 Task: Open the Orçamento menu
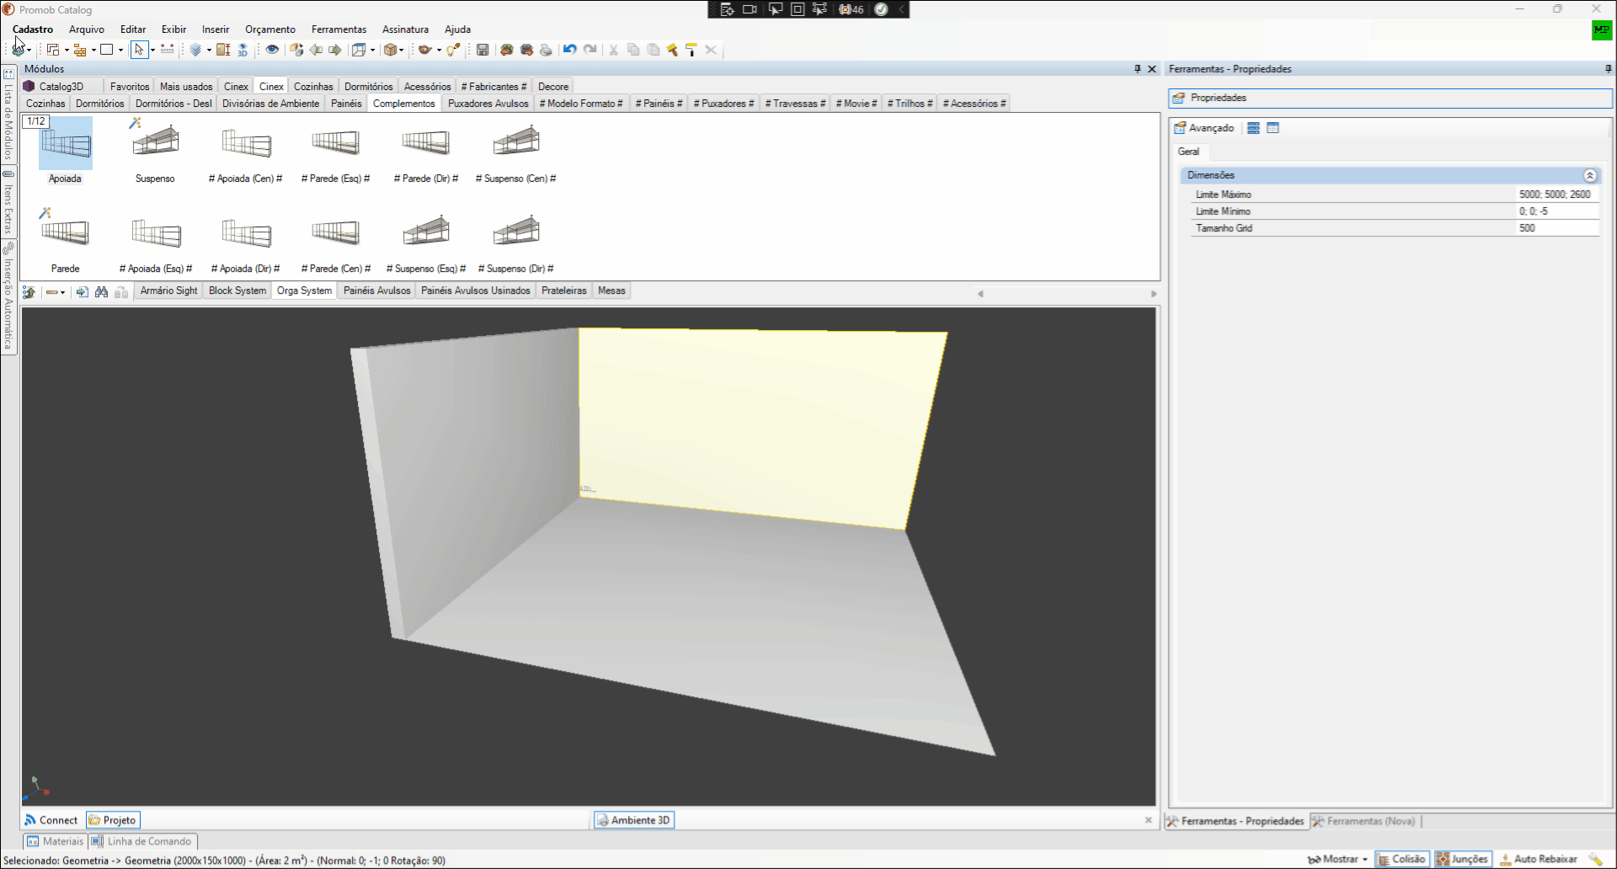[x=270, y=29]
